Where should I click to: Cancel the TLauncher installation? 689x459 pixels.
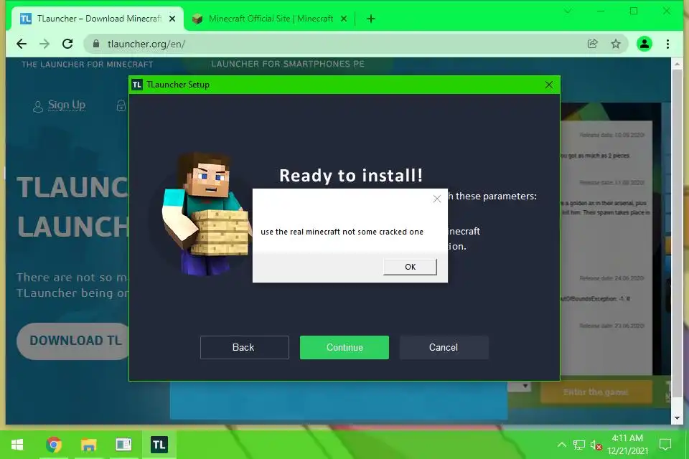(444, 347)
